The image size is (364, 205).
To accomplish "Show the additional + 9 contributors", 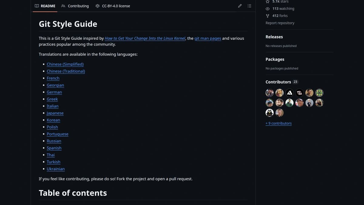I will point(278,123).
